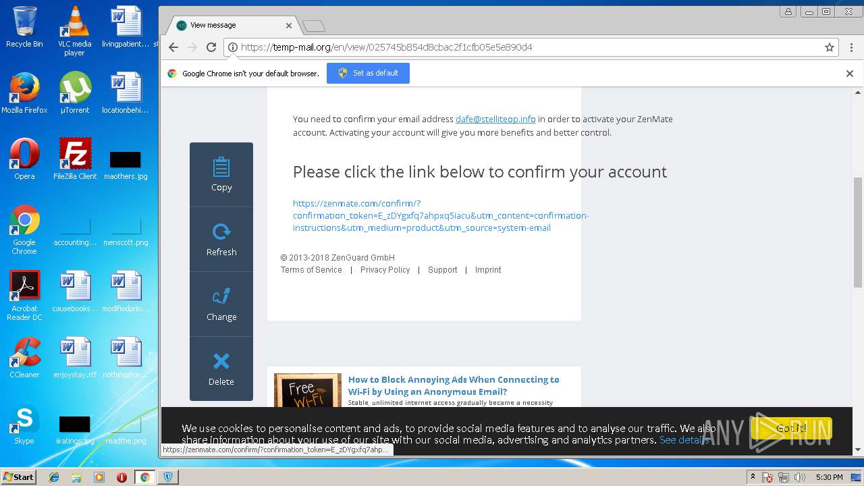Open the µTorrent desktop shortcut
The height and width of the screenshot is (486, 864).
pyautogui.click(x=74, y=93)
